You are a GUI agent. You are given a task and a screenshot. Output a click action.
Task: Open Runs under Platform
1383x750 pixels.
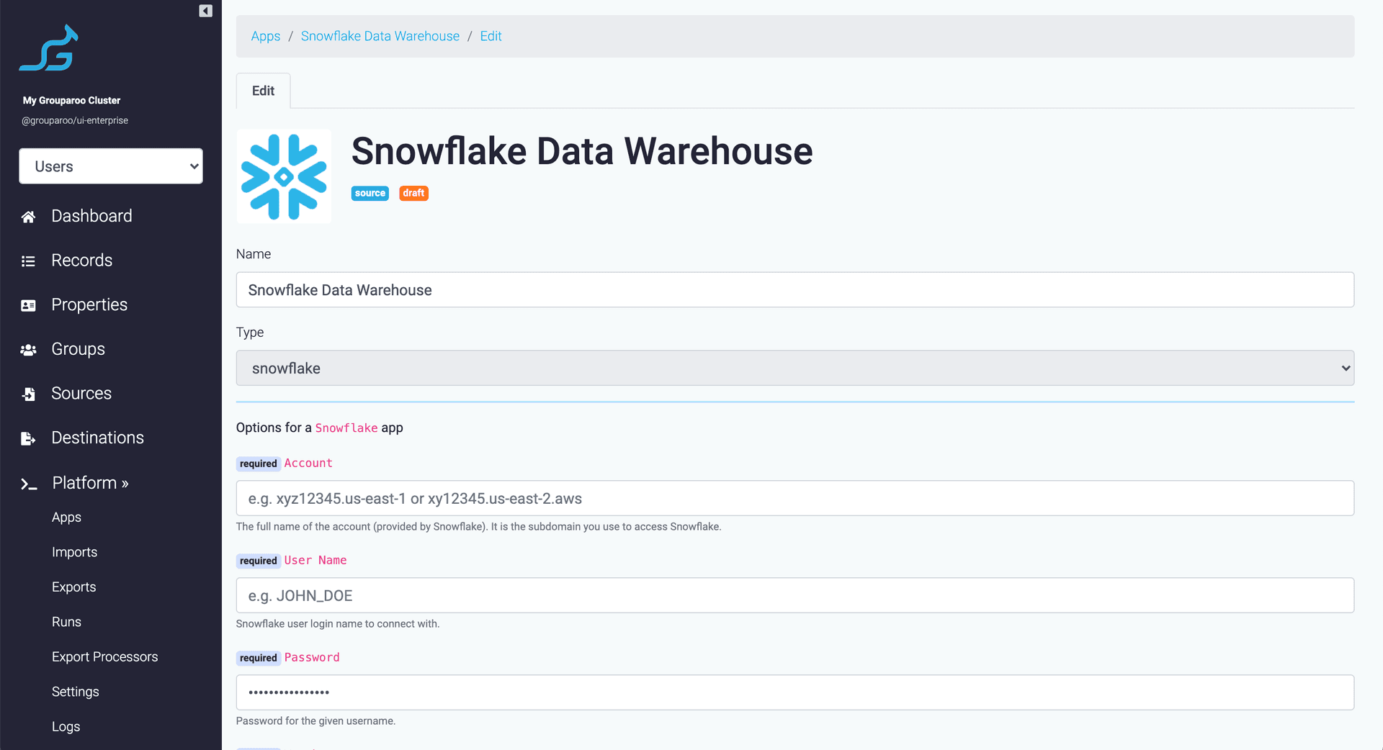(x=66, y=622)
